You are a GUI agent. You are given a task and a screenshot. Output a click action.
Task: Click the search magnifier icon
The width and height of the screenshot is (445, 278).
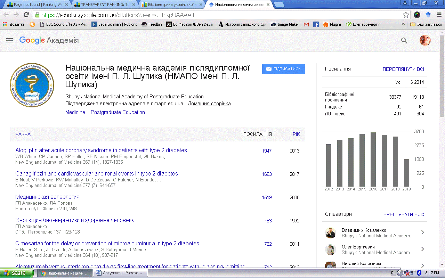404,40
